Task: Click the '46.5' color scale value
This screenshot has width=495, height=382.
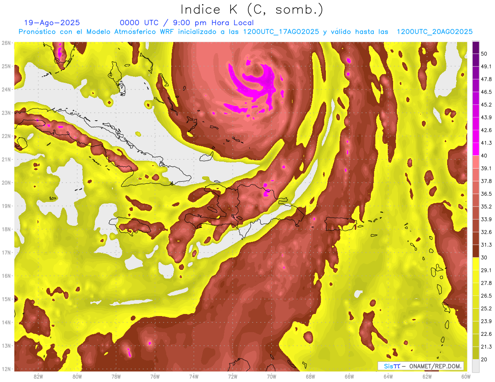Action: [x=486, y=92]
